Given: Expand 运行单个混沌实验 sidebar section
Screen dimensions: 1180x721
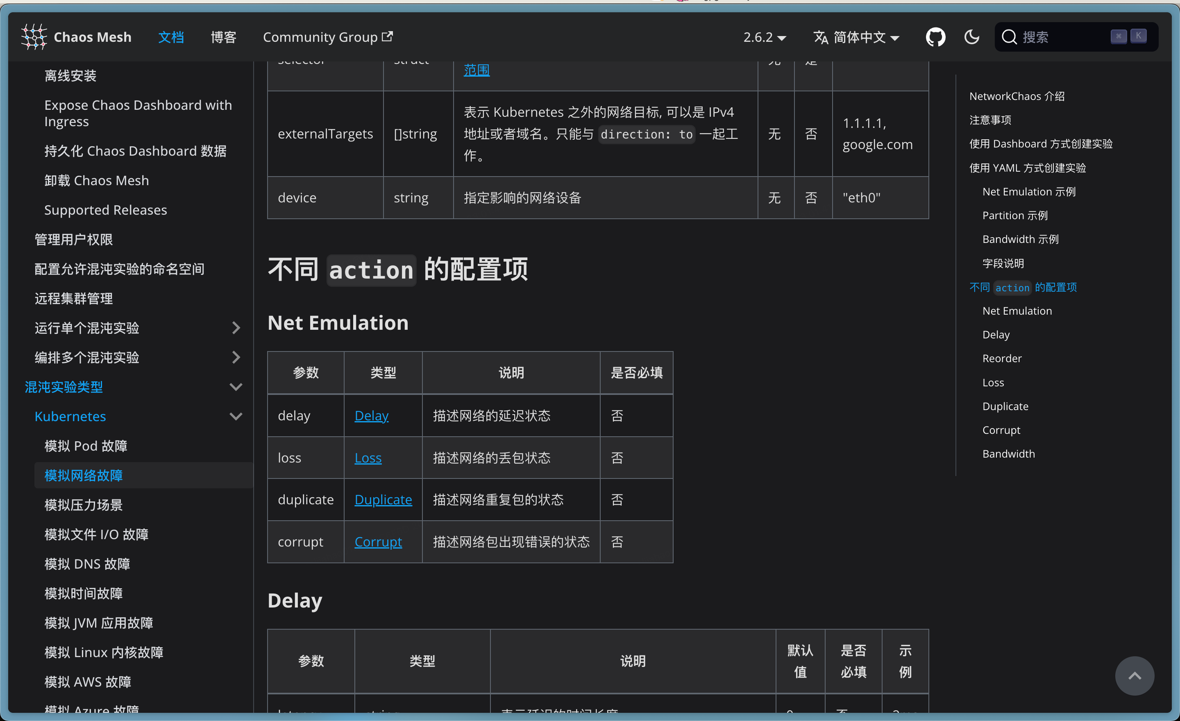Looking at the screenshot, I should tap(236, 328).
